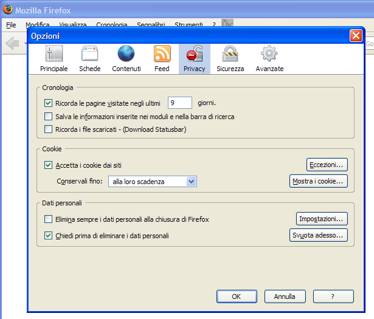Screen dimensions: 374x319
Task: Open the Conservali fino dropdown
Action: coord(153,182)
